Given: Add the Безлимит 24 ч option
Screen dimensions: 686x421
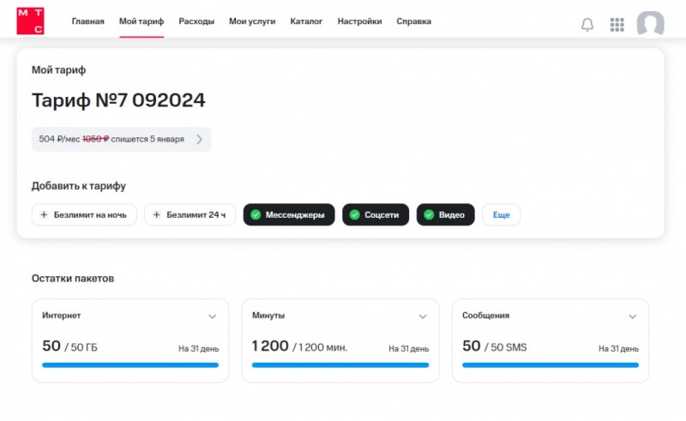Looking at the screenshot, I should point(190,215).
